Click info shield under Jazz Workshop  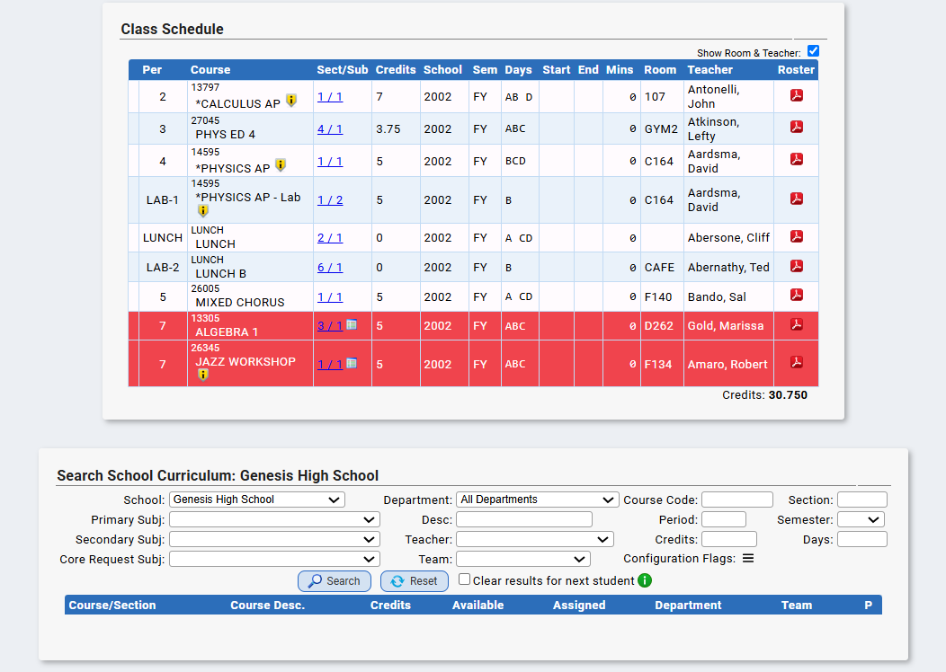coord(203,375)
